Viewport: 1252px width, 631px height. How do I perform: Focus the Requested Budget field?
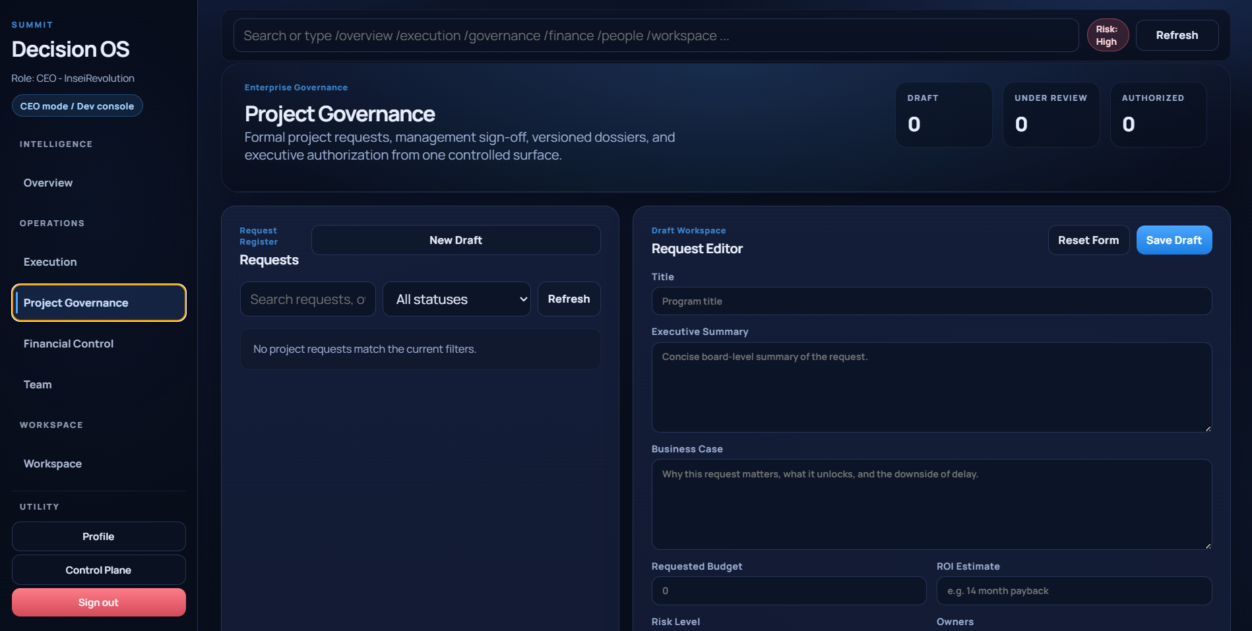pos(789,591)
